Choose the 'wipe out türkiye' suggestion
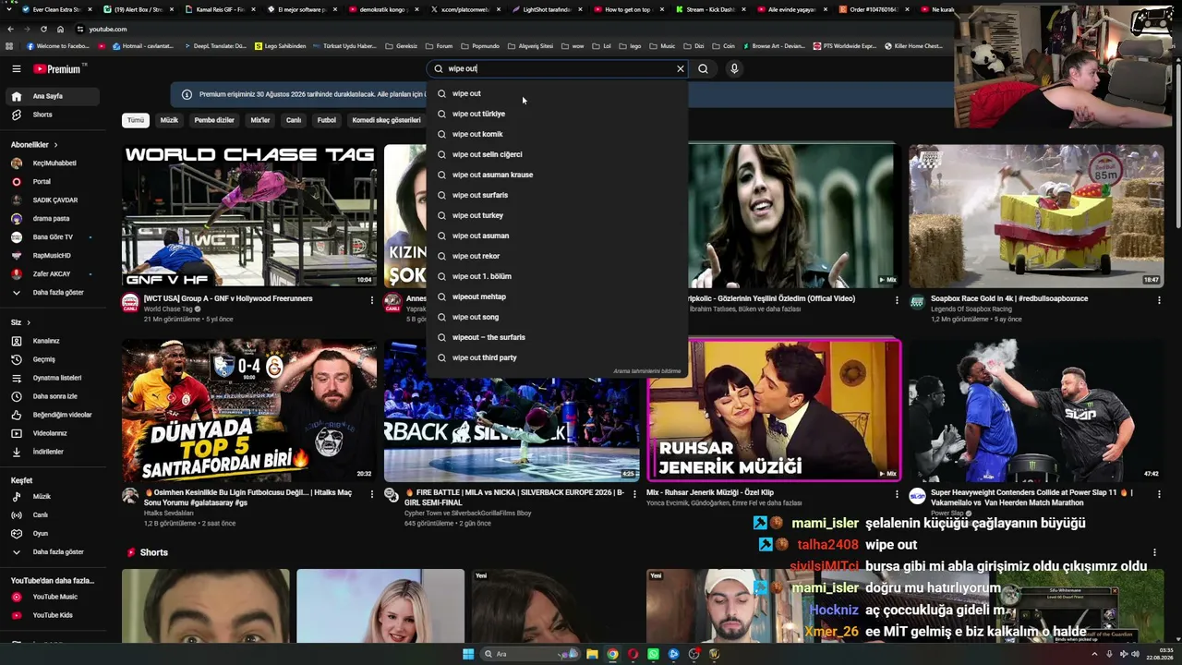Viewport: 1182px width, 665px height. [x=557, y=114]
